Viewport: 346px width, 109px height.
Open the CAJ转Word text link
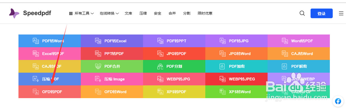coord(302,54)
